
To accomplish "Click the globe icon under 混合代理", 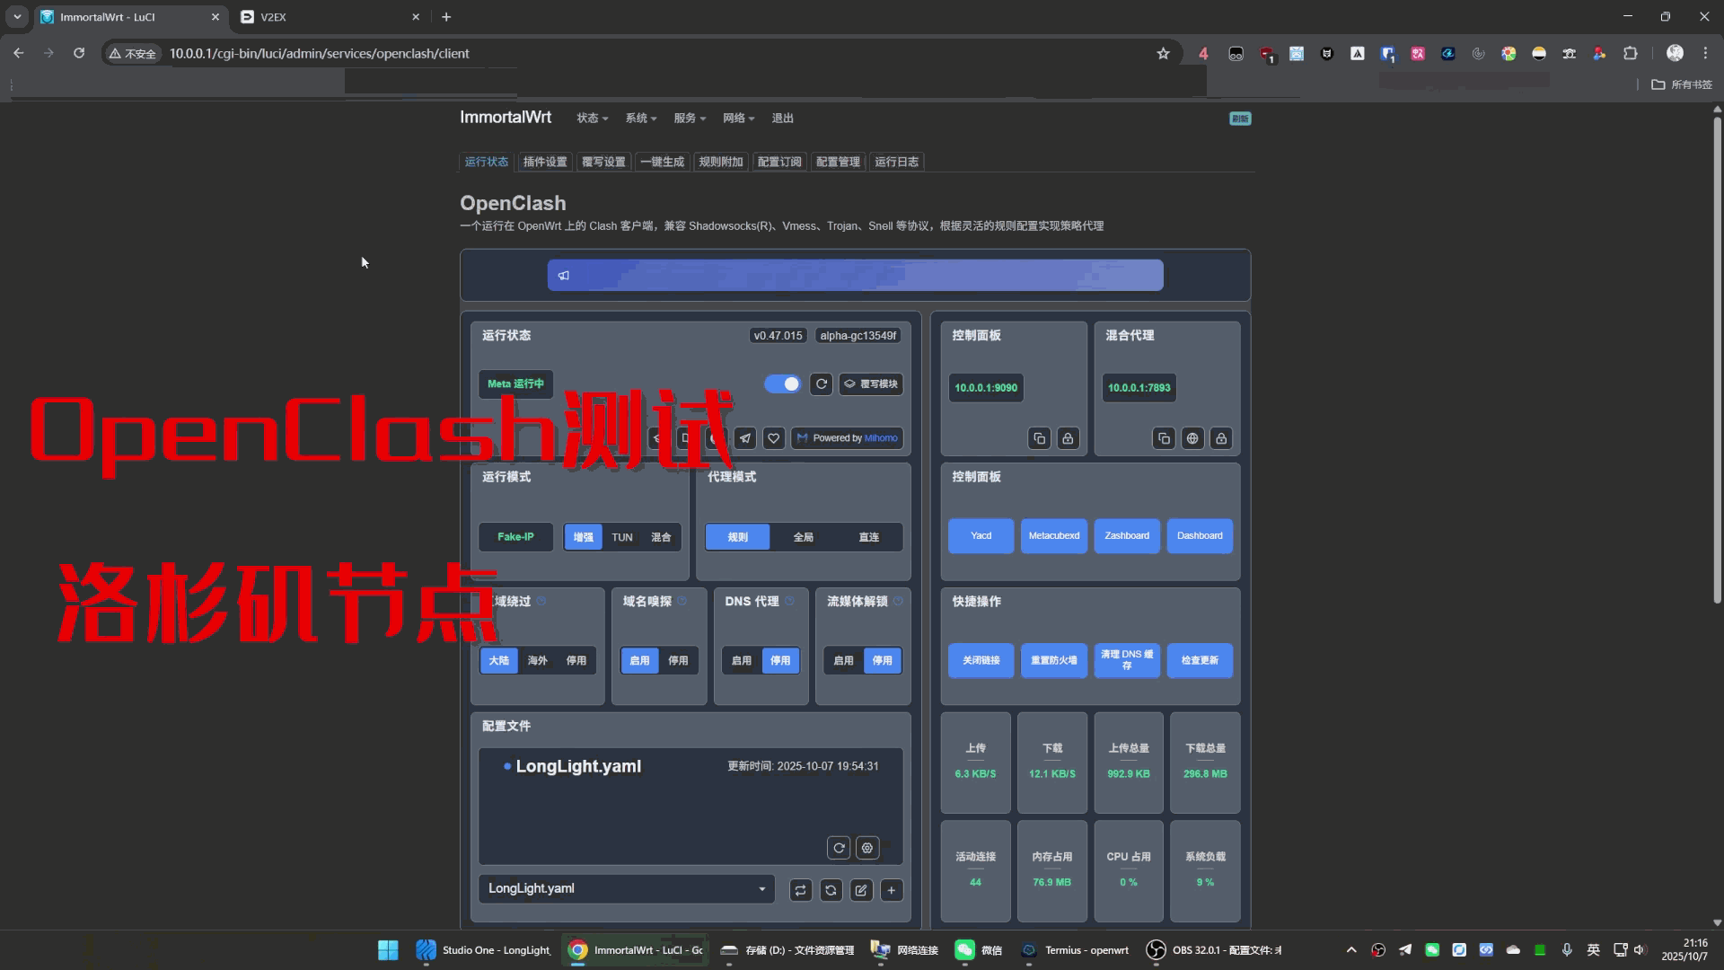I will pyautogui.click(x=1192, y=438).
